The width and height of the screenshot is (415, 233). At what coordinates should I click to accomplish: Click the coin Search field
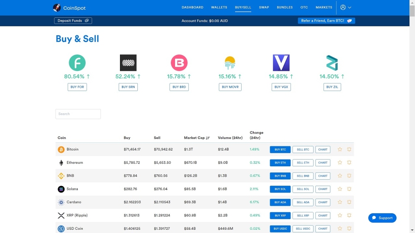(x=78, y=114)
